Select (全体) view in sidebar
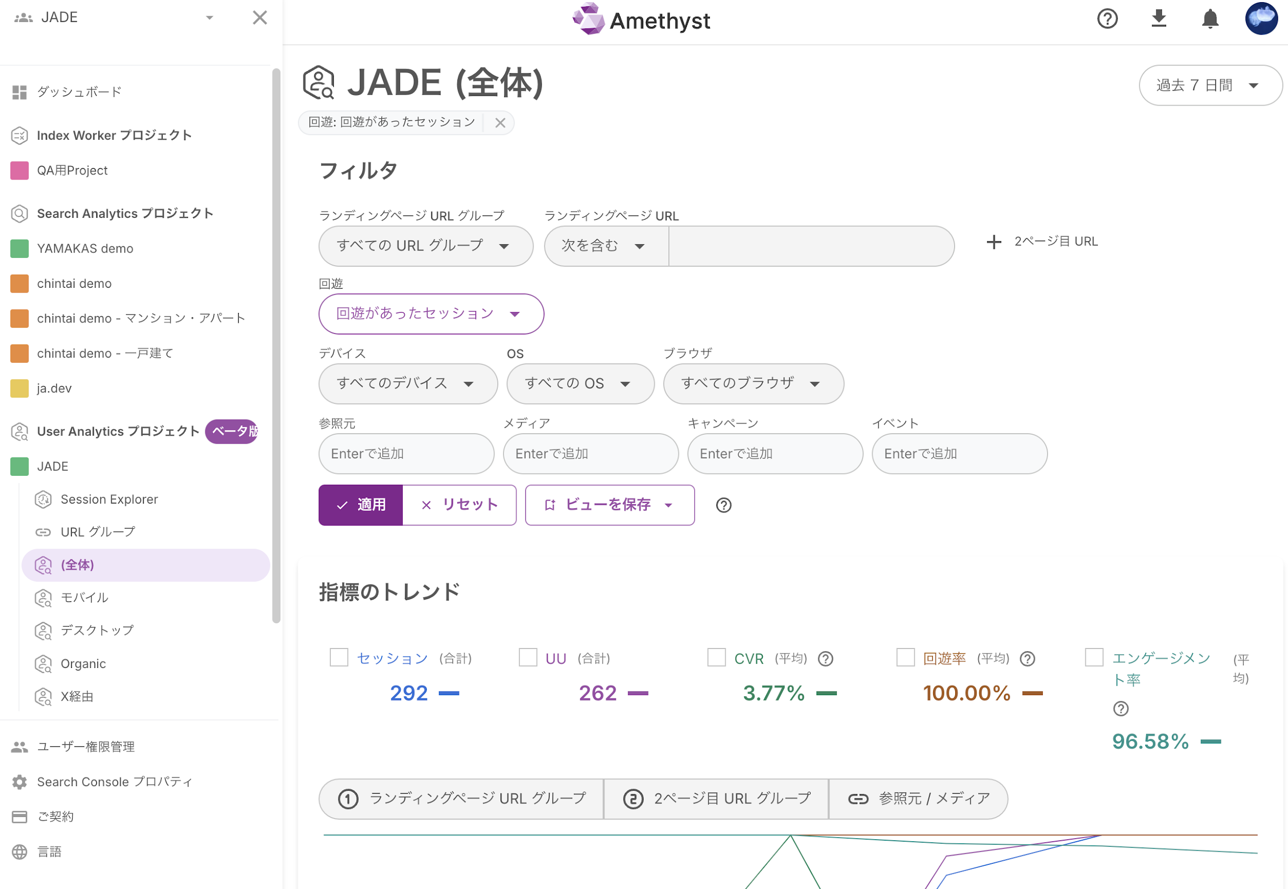This screenshot has height=889, width=1288. [x=145, y=565]
